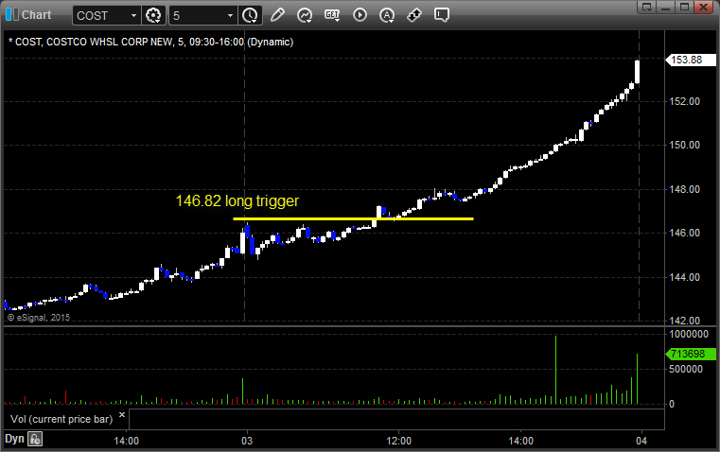720x452 pixels.
Task: Open the GET studies menu
Action: (332, 15)
